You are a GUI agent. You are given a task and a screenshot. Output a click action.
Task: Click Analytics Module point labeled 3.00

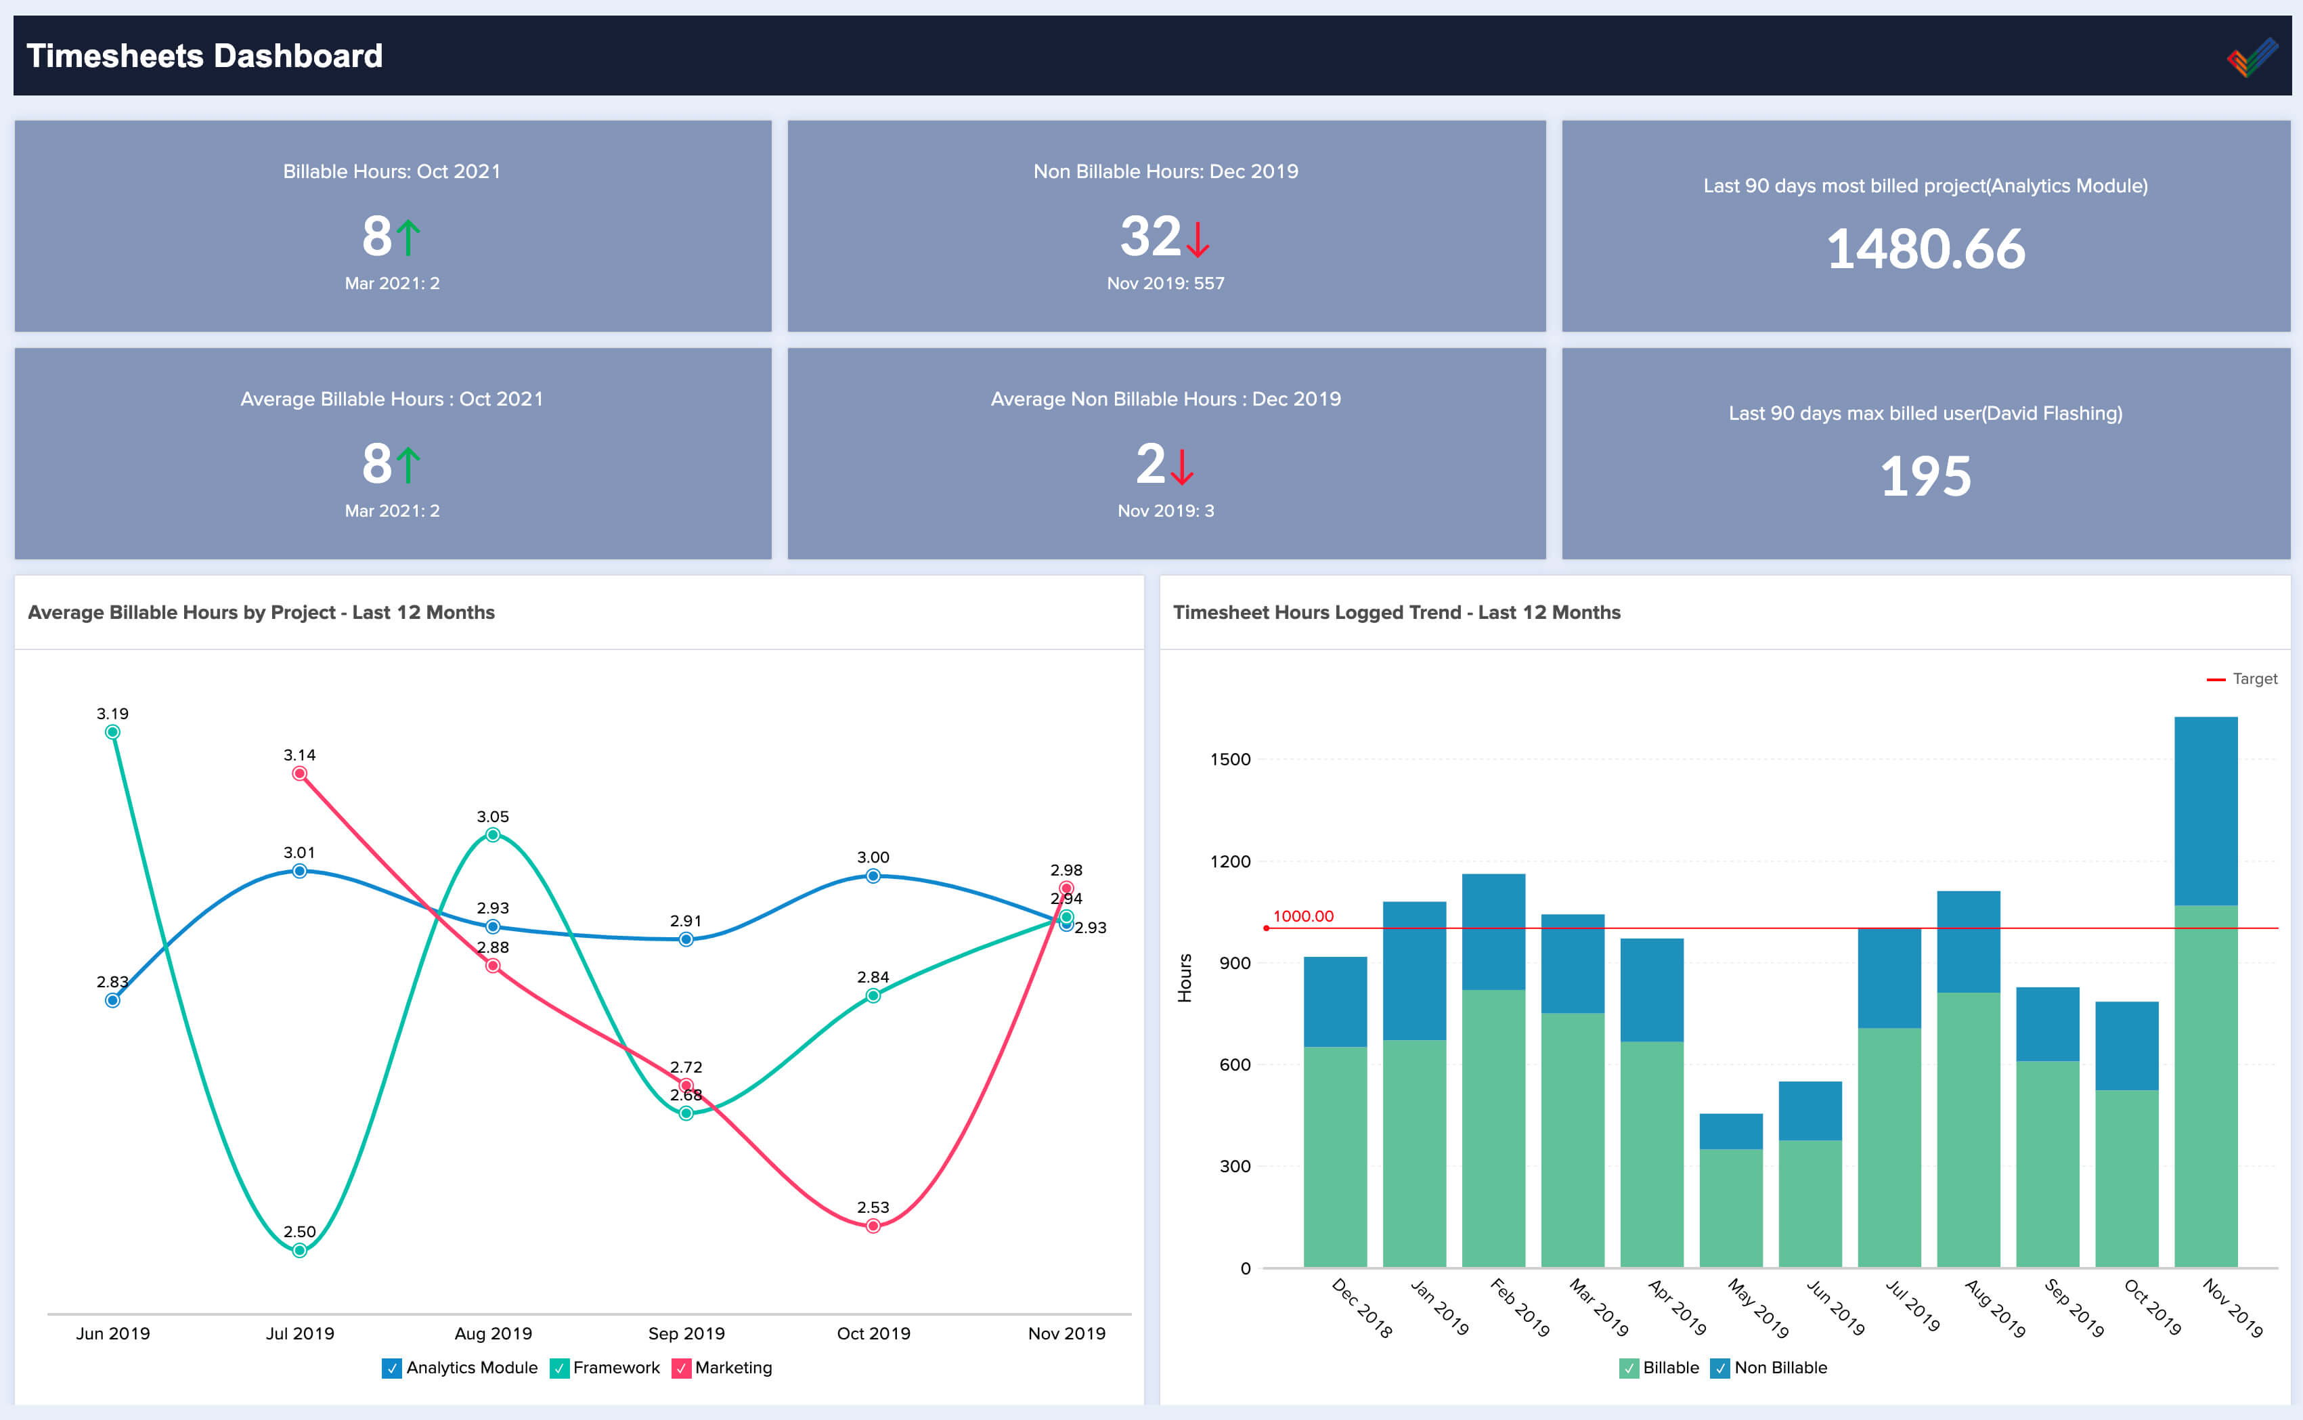pyautogui.click(x=873, y=876)
